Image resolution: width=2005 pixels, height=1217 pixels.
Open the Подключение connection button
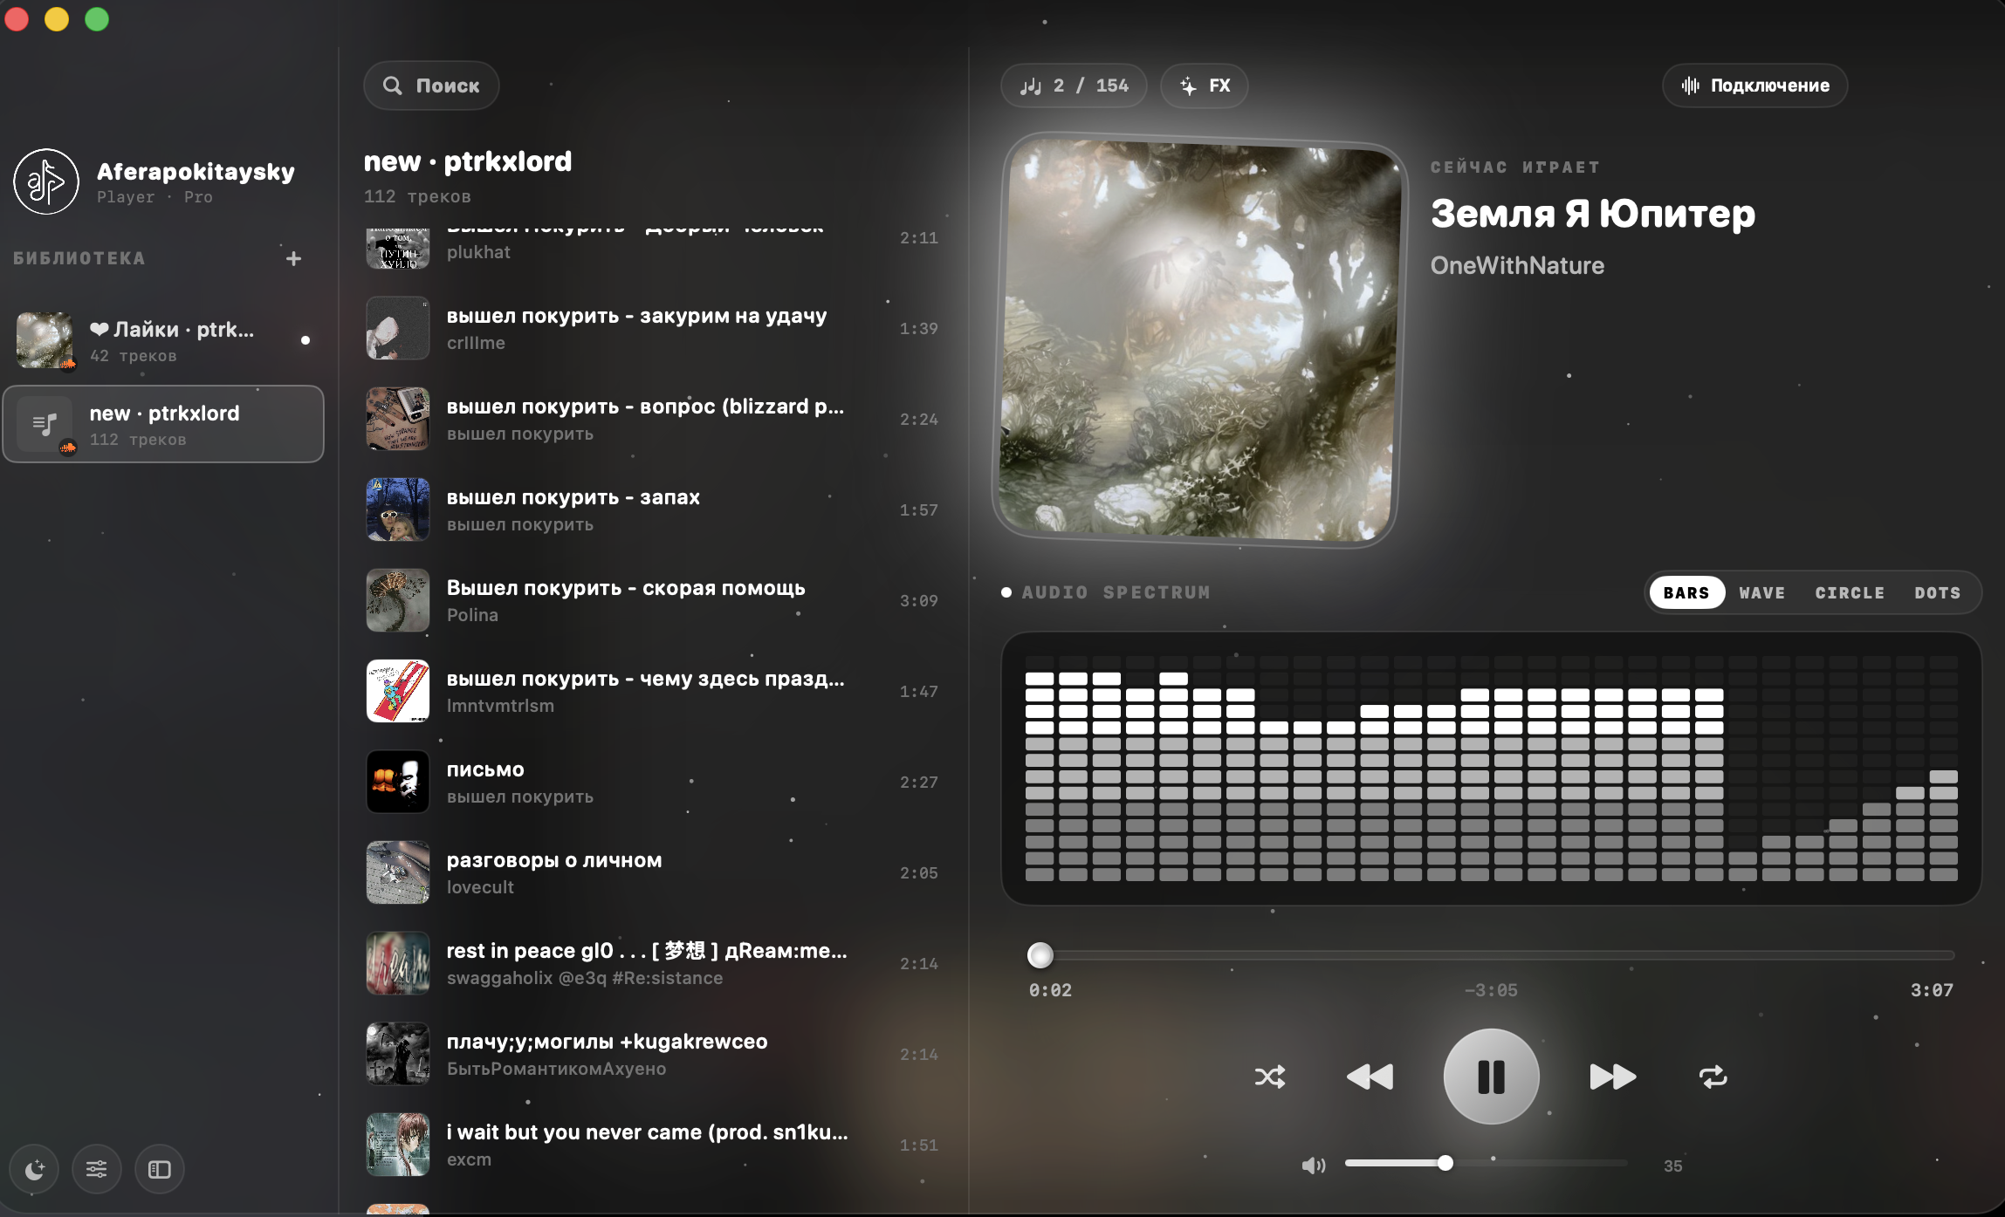point(1754,85)
